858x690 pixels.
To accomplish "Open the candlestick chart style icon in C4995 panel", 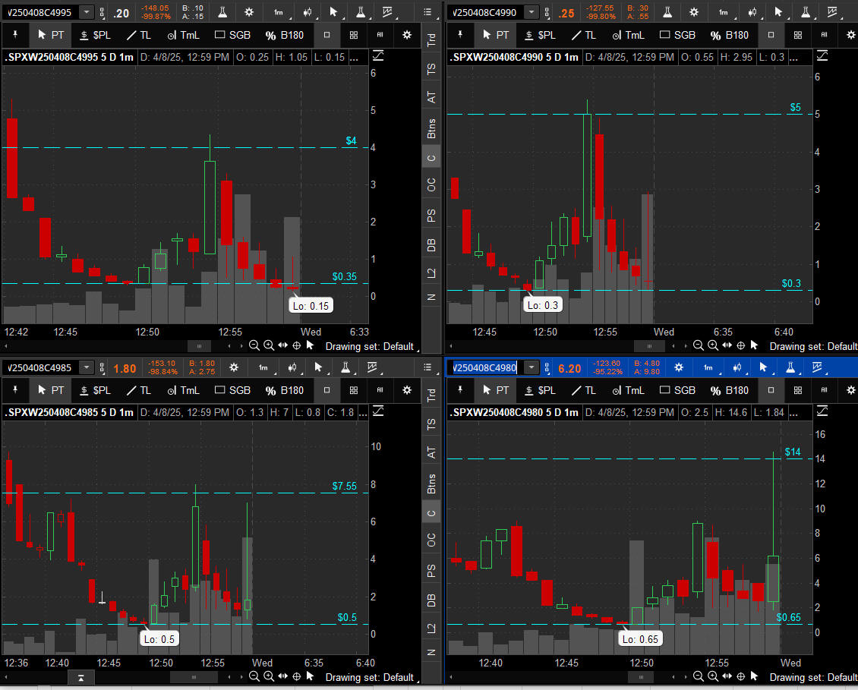I will (308, 12).
